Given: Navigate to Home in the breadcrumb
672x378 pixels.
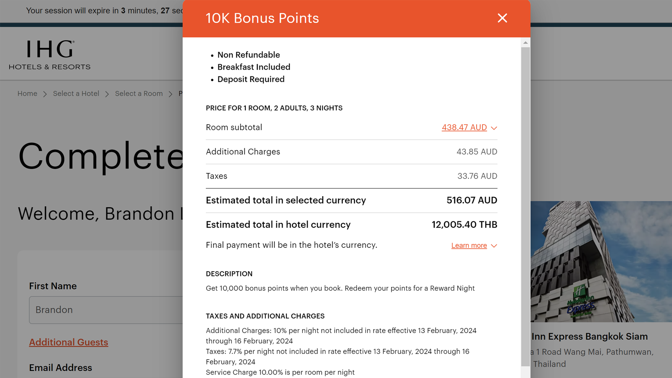Looking at the screenshot, I should click(27, 93).
